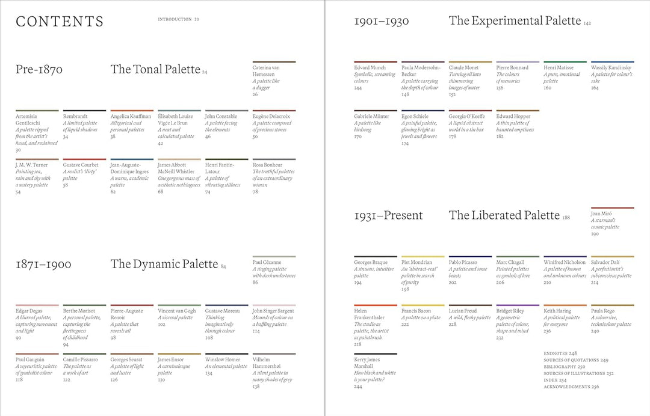Select J. M. W. Turner's palette strip
Viewport: 650px width, 416px height.
click(x=36, y=160)
